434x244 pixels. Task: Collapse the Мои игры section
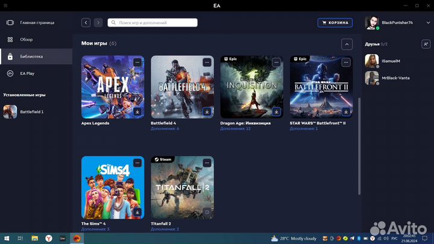pyautogui.click(x=347, y=44)
